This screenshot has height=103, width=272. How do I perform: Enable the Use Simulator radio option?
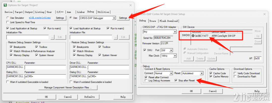[8, 18]
